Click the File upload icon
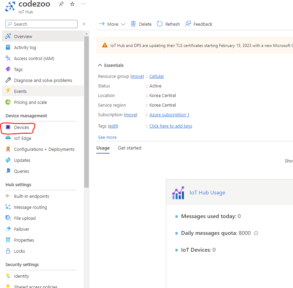The image size is (293, 288). pos(8,218)
